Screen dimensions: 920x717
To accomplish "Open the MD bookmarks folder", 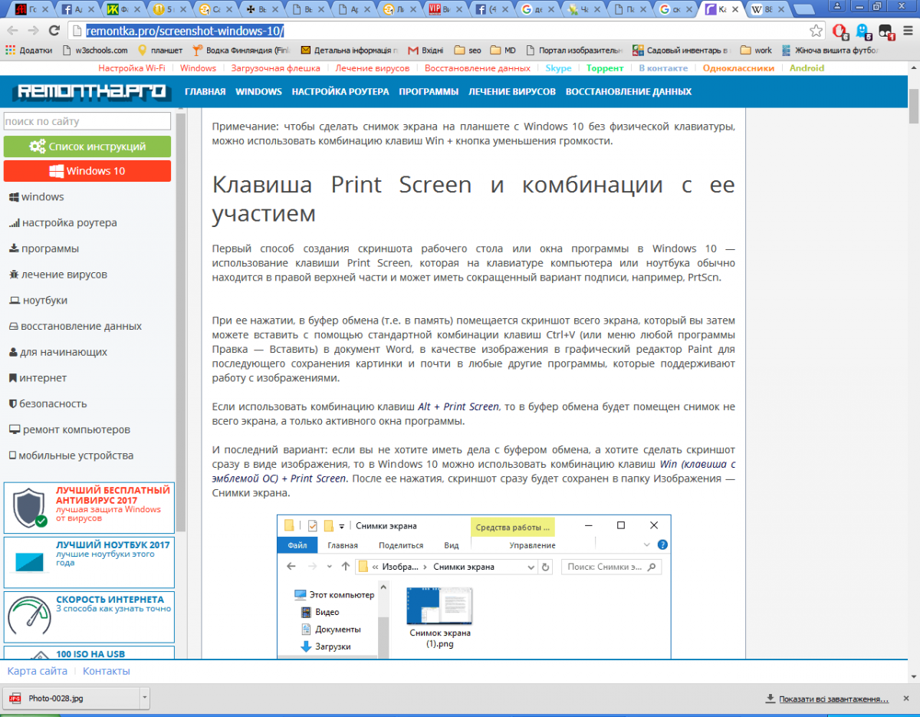I will coord(503,51).
